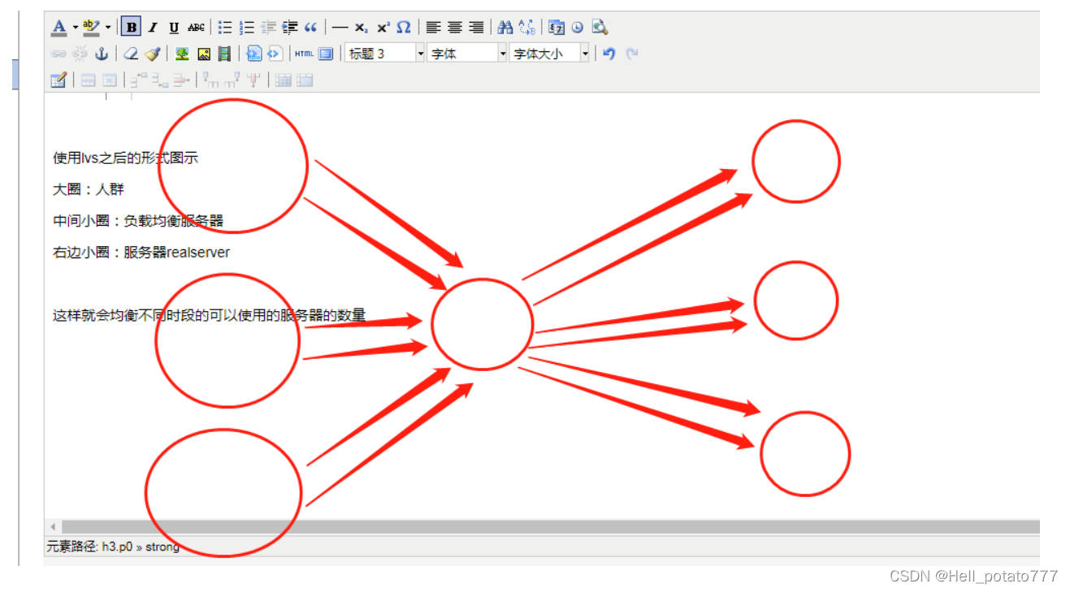
Task: Toggle subscript formatting
Action: [362, 28]
